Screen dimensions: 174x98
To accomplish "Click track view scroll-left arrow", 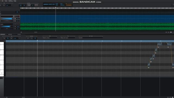I will (21, 32).
